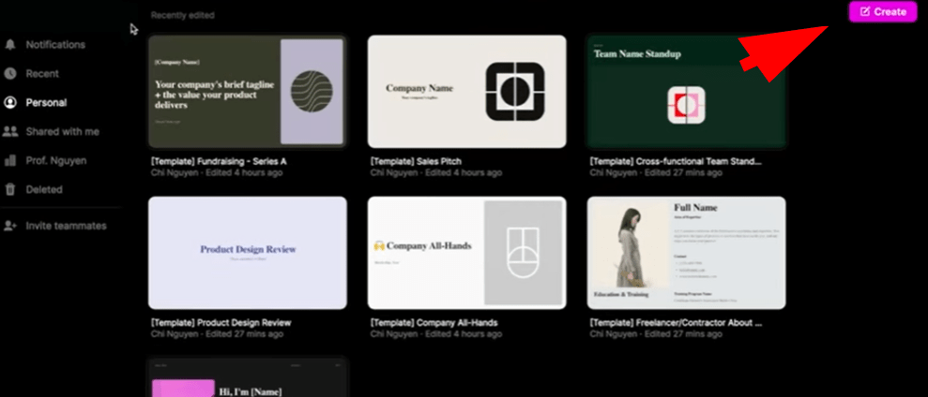Click the Recent clock icon

tap(10, 74)
